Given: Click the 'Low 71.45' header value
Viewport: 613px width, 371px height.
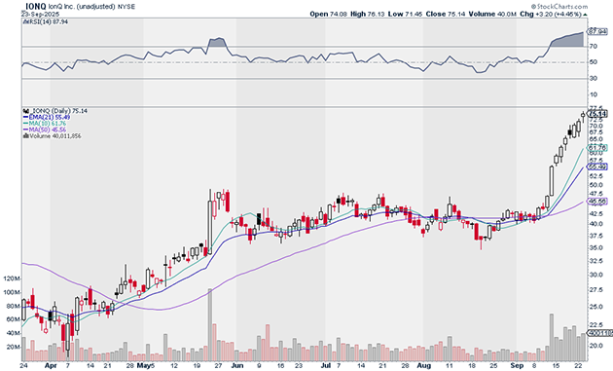Looking at the screenshot, I should (405, 14).
